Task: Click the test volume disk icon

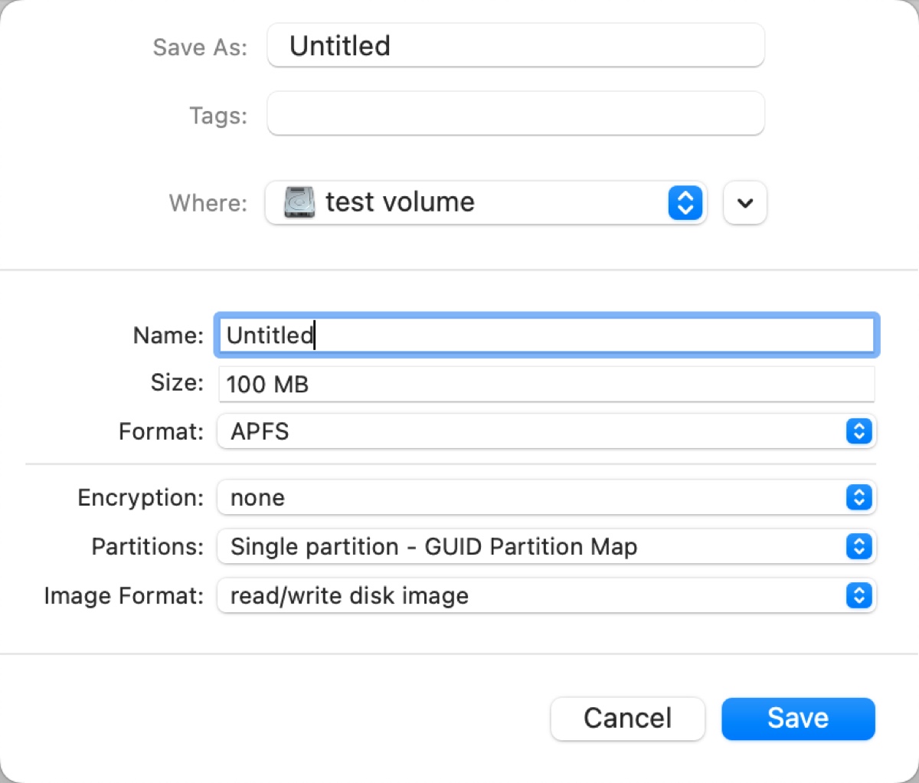Action: click(x=299, y=202)
